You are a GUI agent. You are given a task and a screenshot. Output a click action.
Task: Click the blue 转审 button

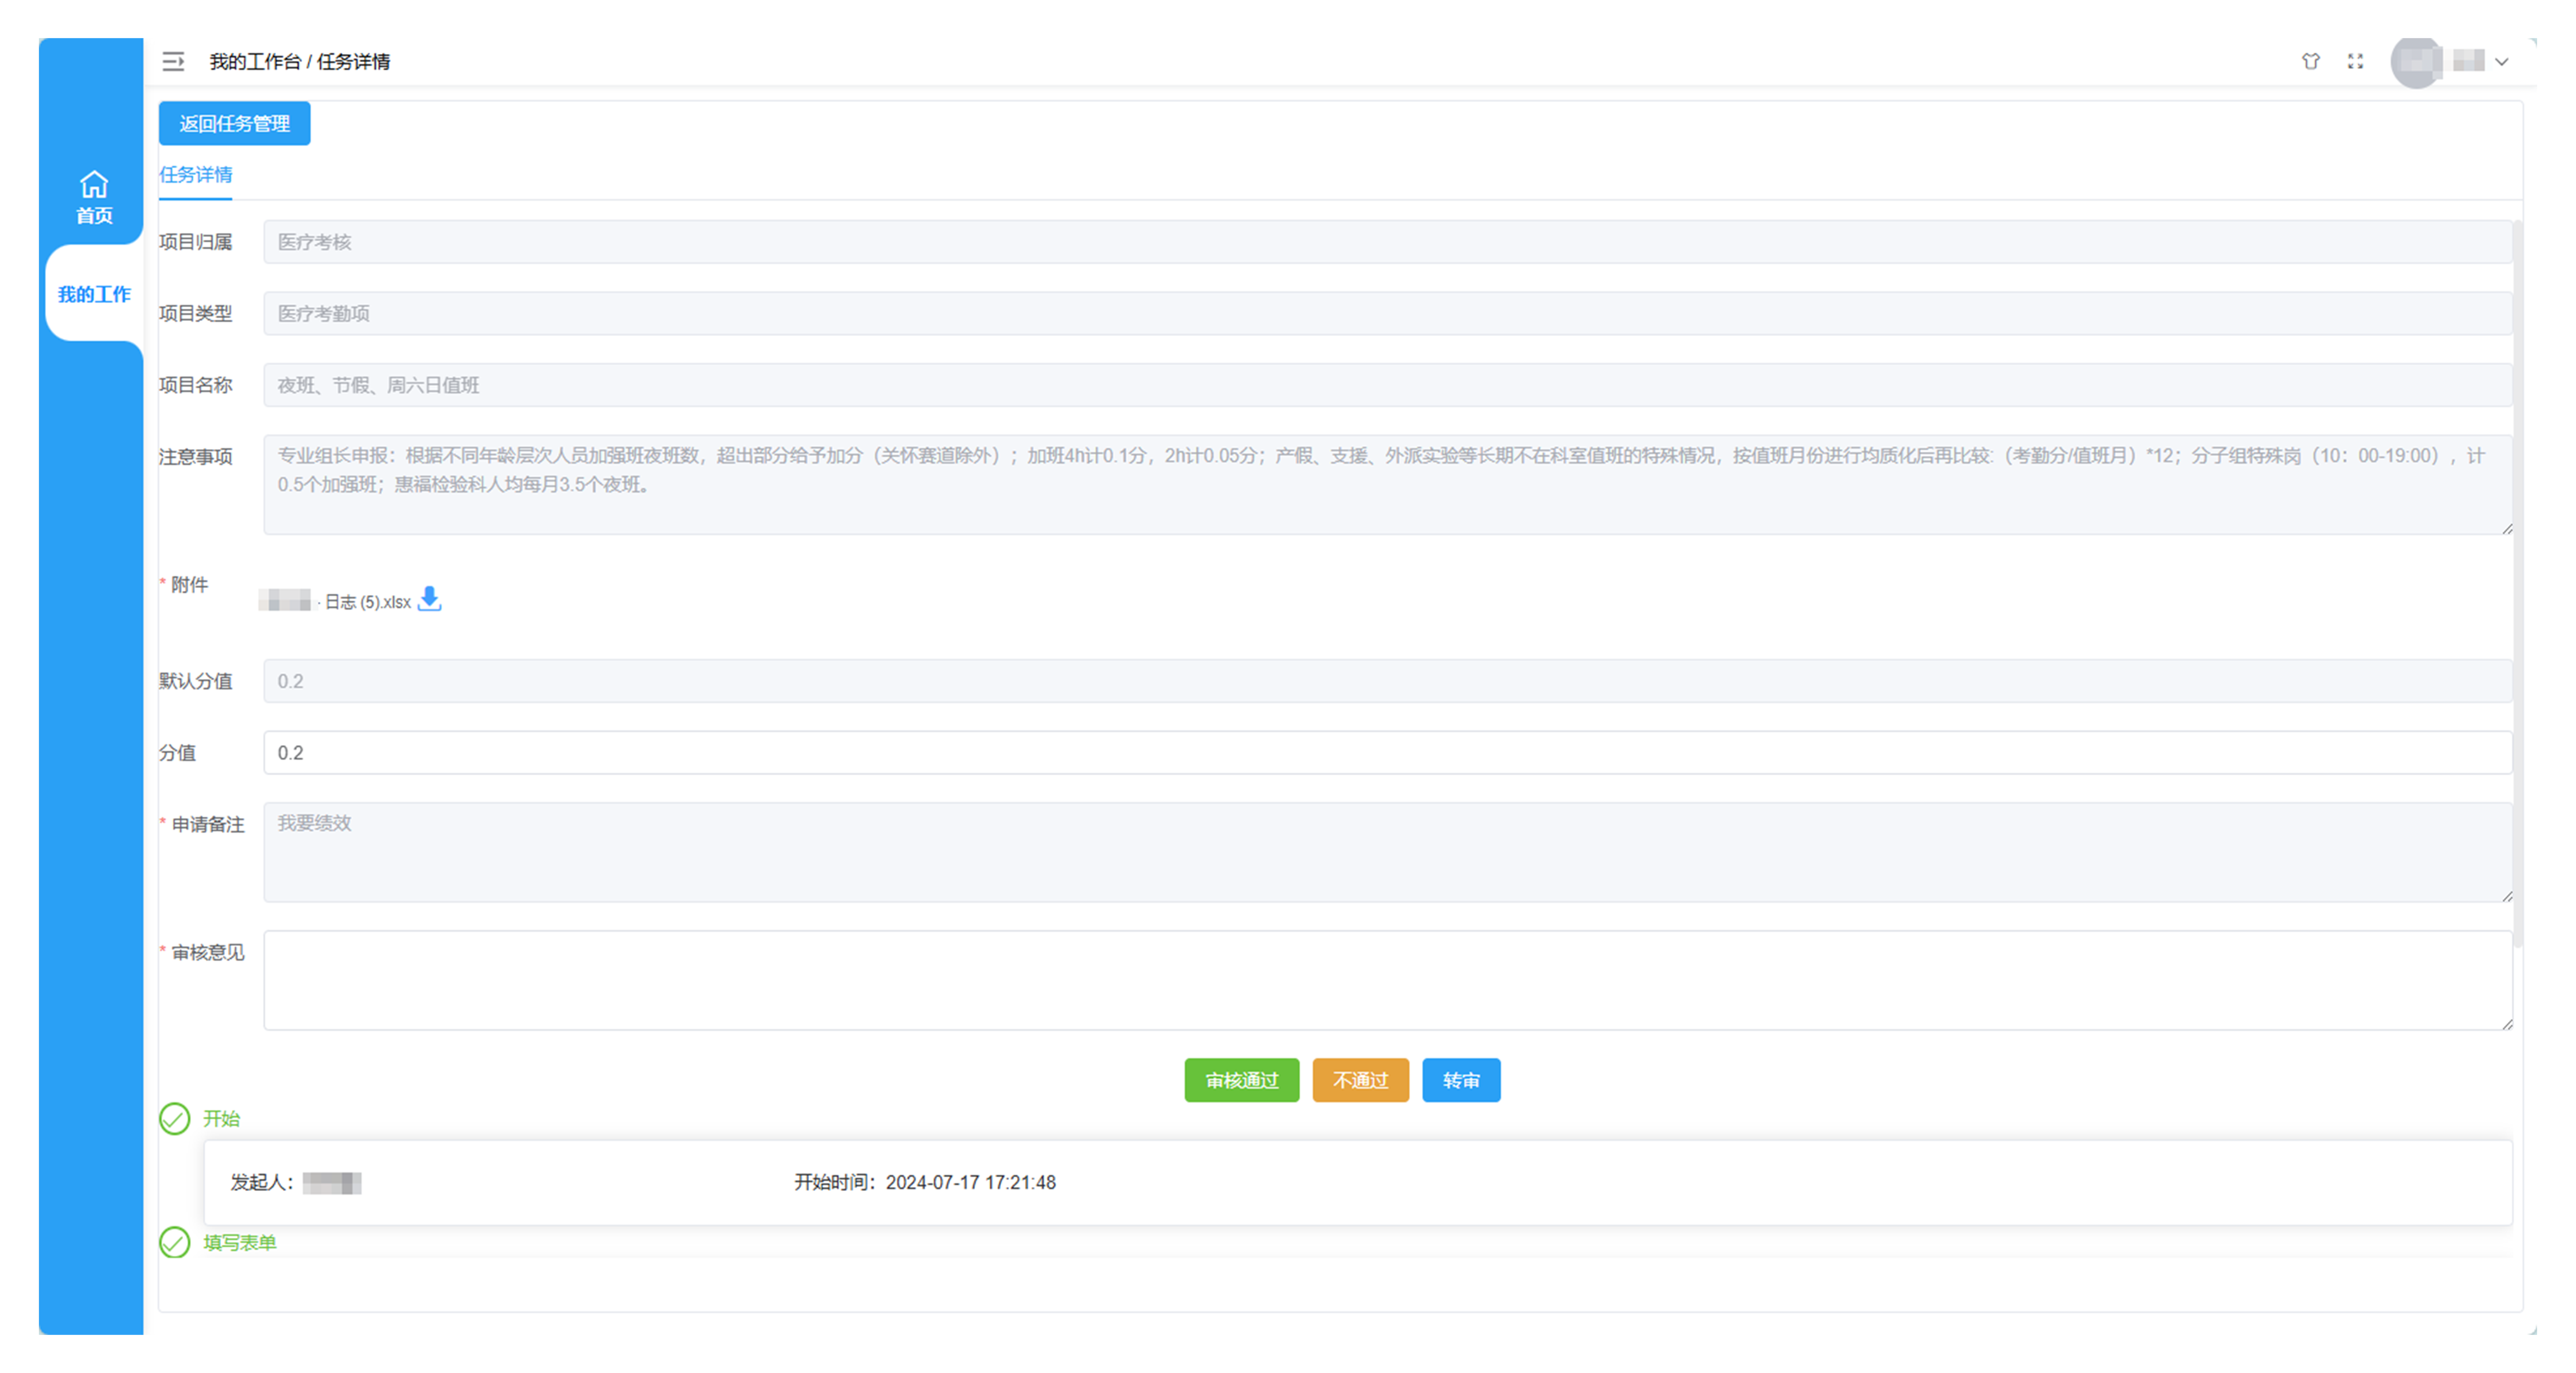coord(1461,1080)
